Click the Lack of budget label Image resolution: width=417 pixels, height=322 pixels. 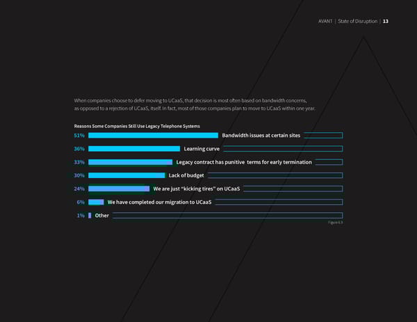point(186,175)
